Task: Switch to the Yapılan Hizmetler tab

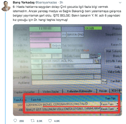Action: (24, 92)
